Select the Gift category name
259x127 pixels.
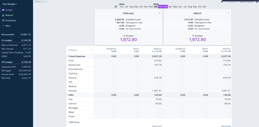[70, 82]
